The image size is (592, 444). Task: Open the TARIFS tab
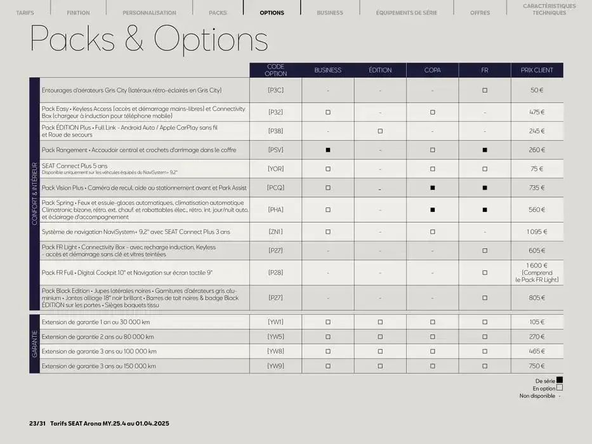click(25, 13)
